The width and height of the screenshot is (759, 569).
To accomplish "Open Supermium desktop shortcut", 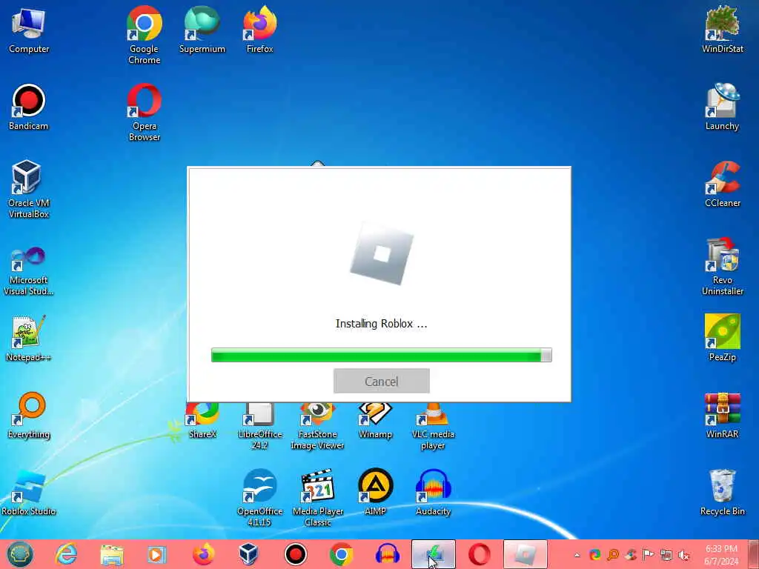I will [x=202, y=30].
